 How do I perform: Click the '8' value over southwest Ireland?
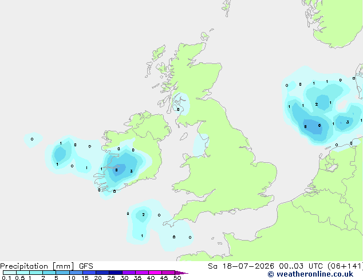116,170
